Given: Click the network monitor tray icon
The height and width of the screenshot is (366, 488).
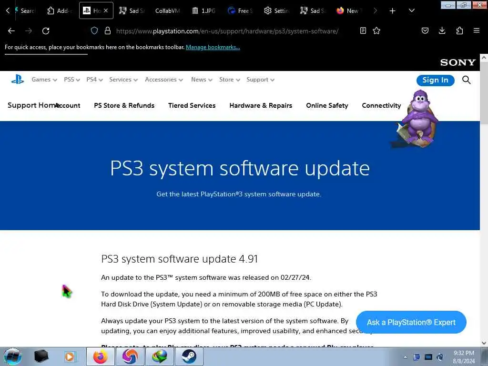Looking at the screenshot, I should [x=428, y=357].
